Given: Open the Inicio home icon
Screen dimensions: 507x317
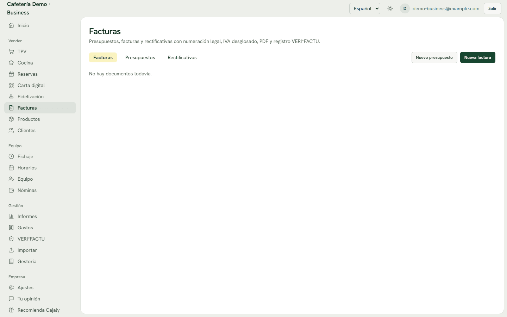Looking at the screenshot, I should 11,25.
